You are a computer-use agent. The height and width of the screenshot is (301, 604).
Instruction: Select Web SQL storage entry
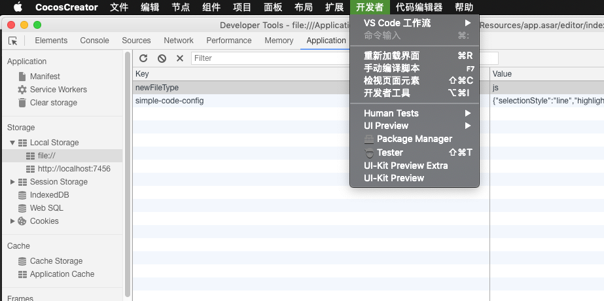point(46,208)
